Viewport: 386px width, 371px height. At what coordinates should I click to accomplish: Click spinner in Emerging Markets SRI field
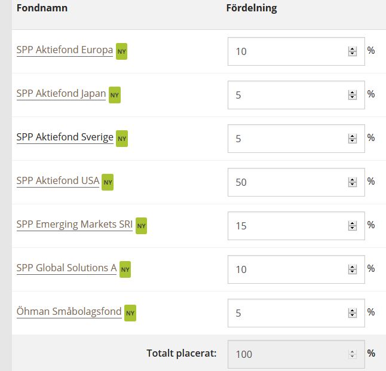click(352, 226)
